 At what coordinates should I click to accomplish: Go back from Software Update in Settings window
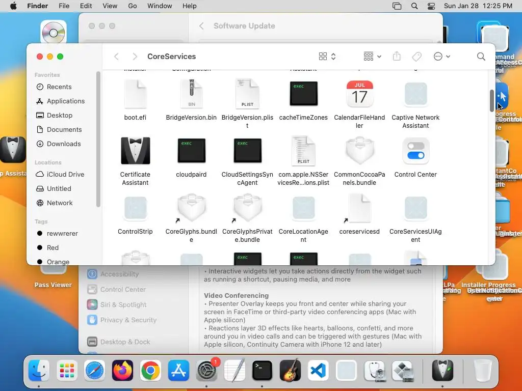pyautogui.click(x=201, y=26)
